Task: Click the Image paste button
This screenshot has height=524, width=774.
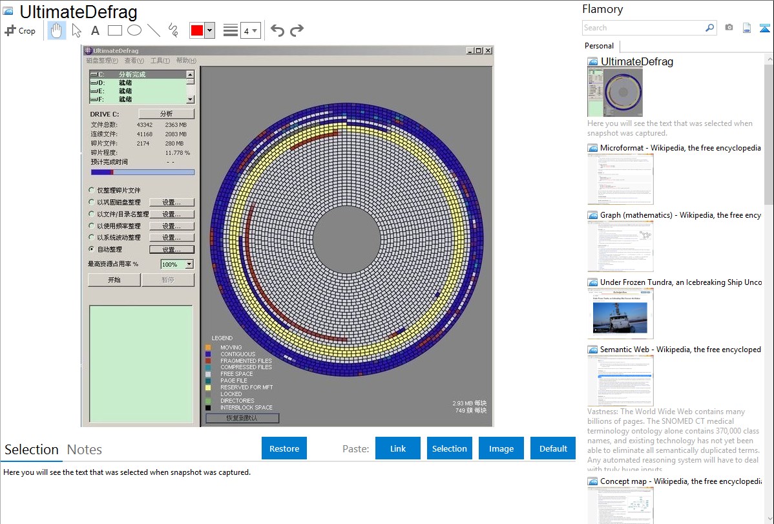Action: point(501,448)
